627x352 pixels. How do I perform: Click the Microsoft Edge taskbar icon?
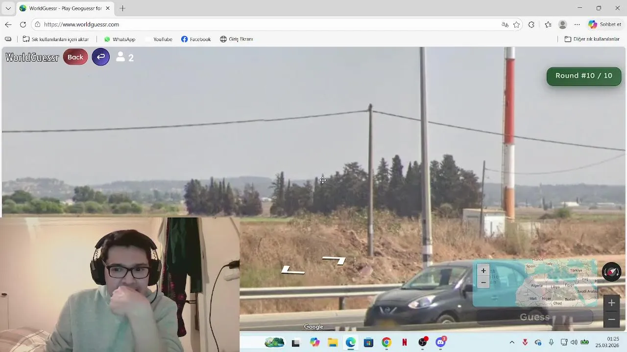point(351,343)
